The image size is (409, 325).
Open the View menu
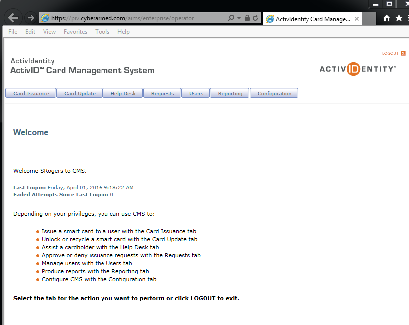(x=49, y=32)
